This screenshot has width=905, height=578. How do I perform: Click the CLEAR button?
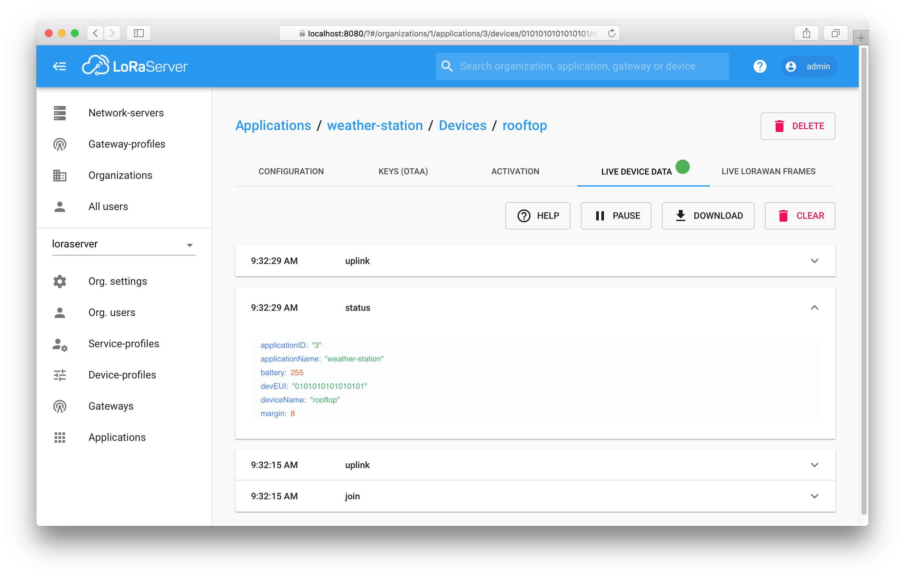(x=800, y=216)
